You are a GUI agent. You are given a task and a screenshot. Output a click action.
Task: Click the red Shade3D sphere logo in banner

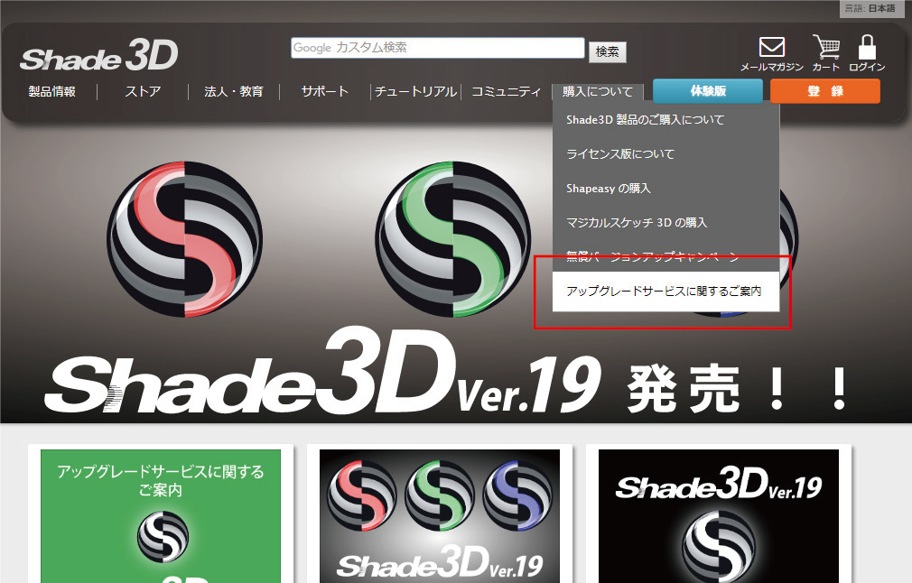(185, 239)
